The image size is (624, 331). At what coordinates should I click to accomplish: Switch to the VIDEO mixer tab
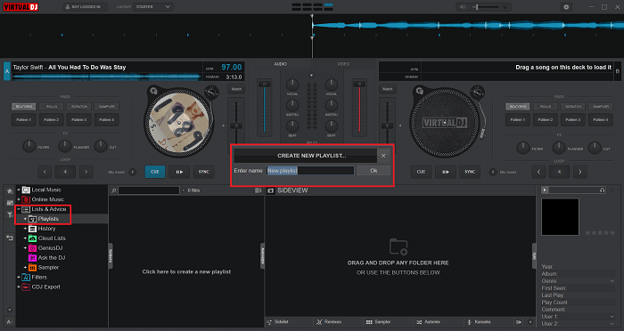coord(343,64)
